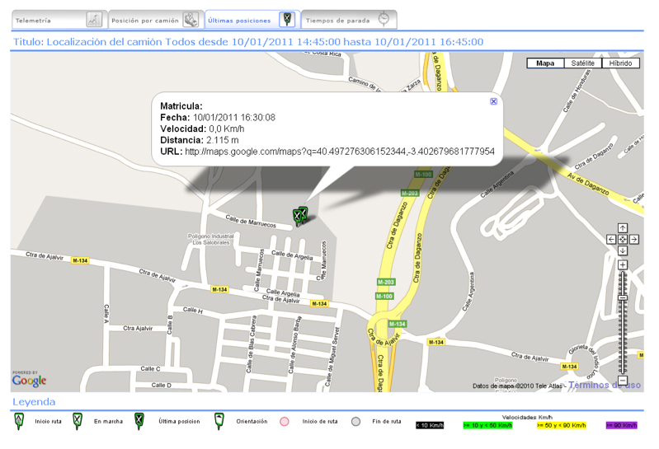Click the Tiempos de parada stopwatch icon
The height and width of the screenshot is (449, 659).
point(384,19)
